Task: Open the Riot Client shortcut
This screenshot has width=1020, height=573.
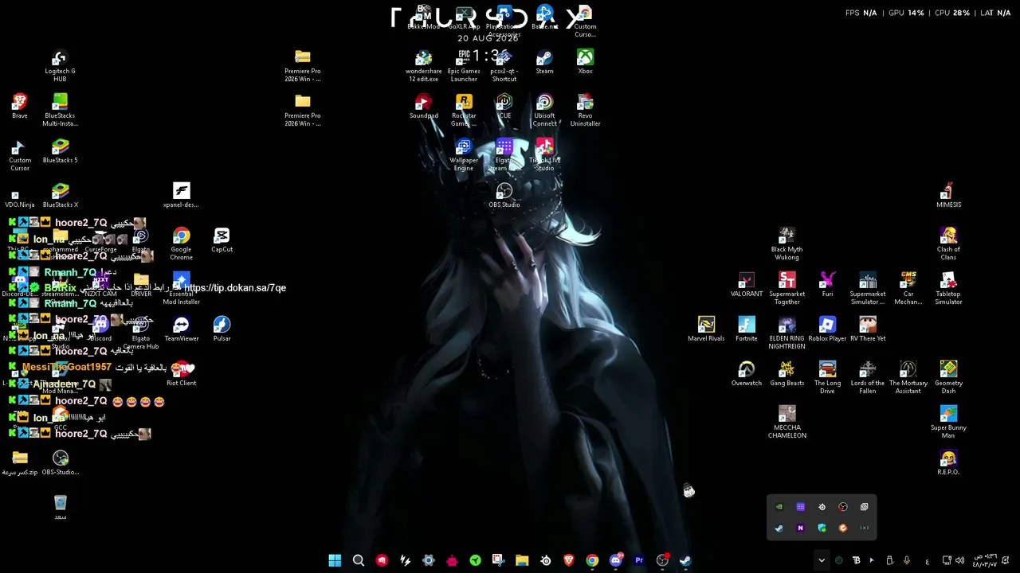Action: click(x=181, y=374)
